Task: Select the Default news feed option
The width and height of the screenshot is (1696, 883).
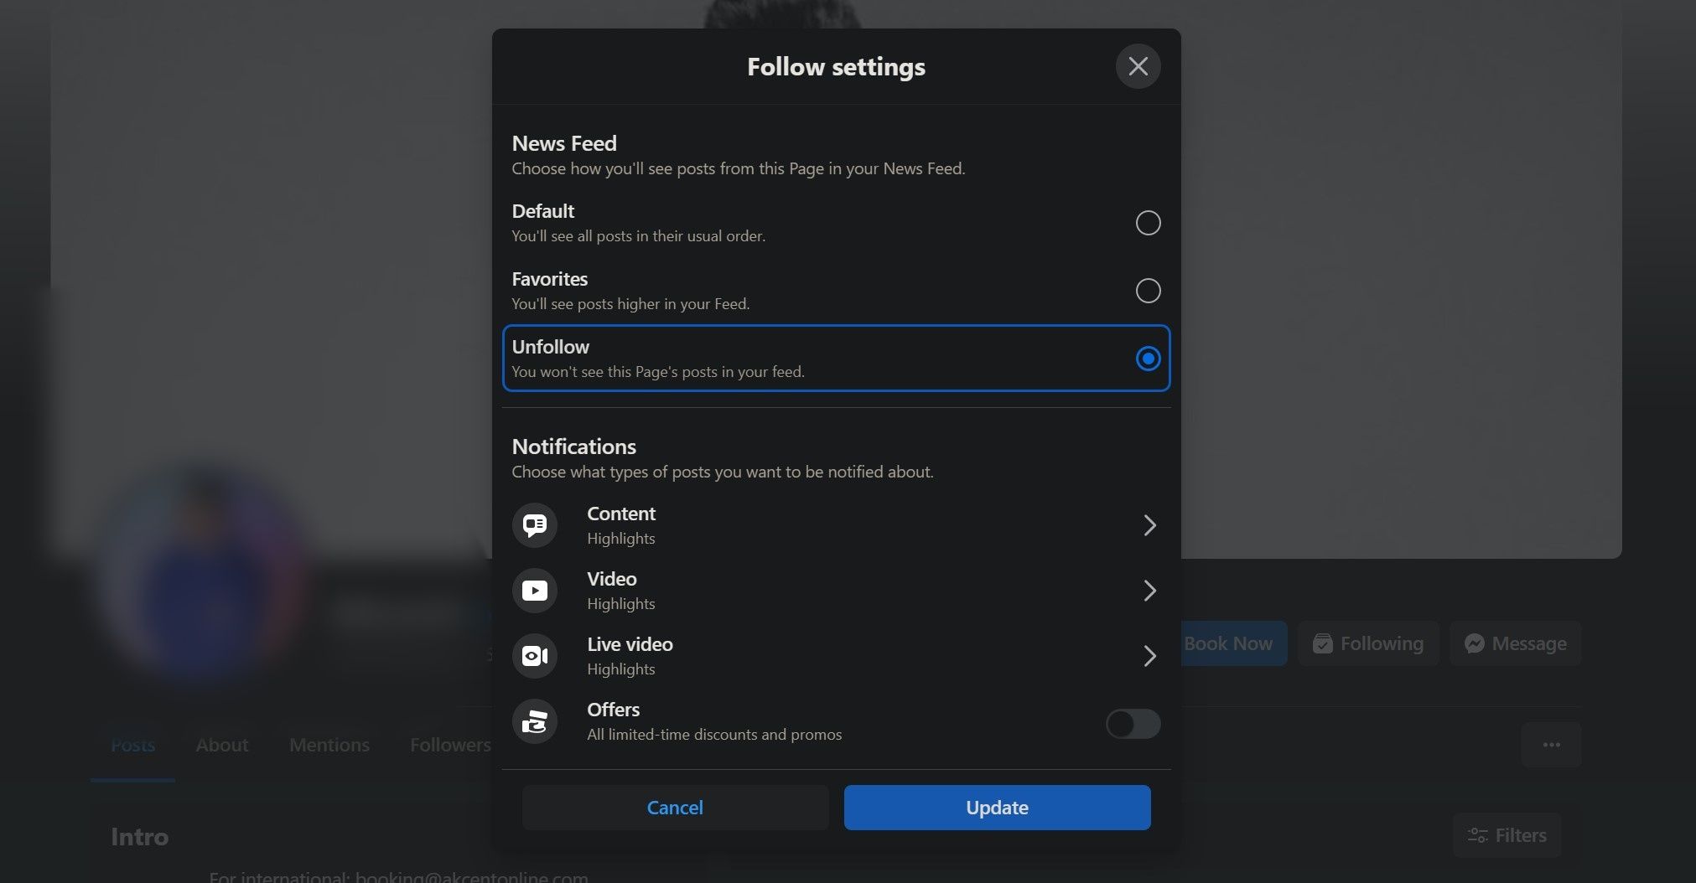Action: click(1148, 223)
